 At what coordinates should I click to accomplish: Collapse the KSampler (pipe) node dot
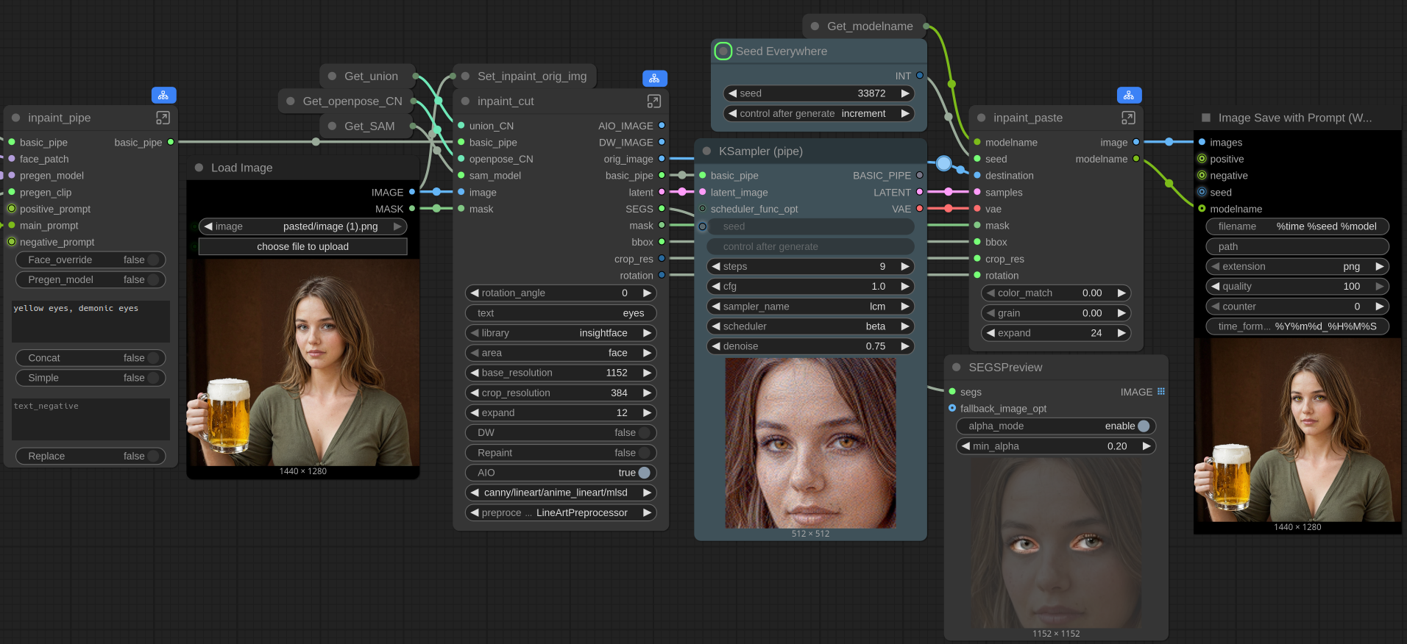tap(706, 151)
